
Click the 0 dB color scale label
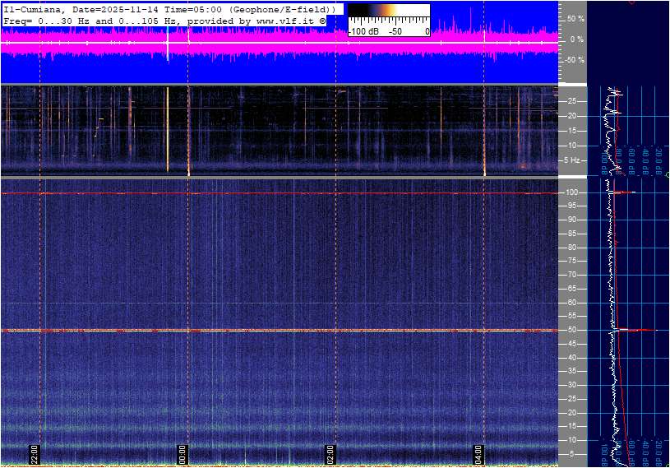point(427,31)
